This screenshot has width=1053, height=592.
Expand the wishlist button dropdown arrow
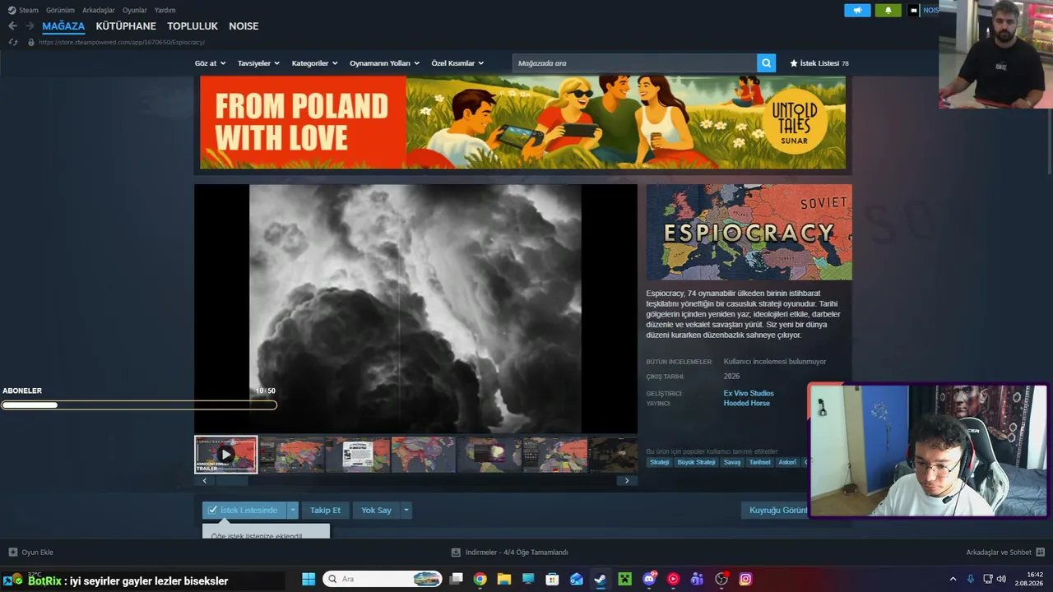coord(292,510)
